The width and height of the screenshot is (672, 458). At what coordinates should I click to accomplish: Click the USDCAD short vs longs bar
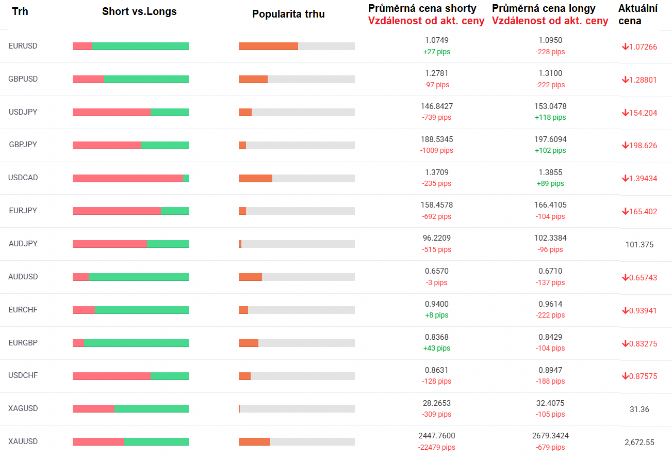(130, 178)
